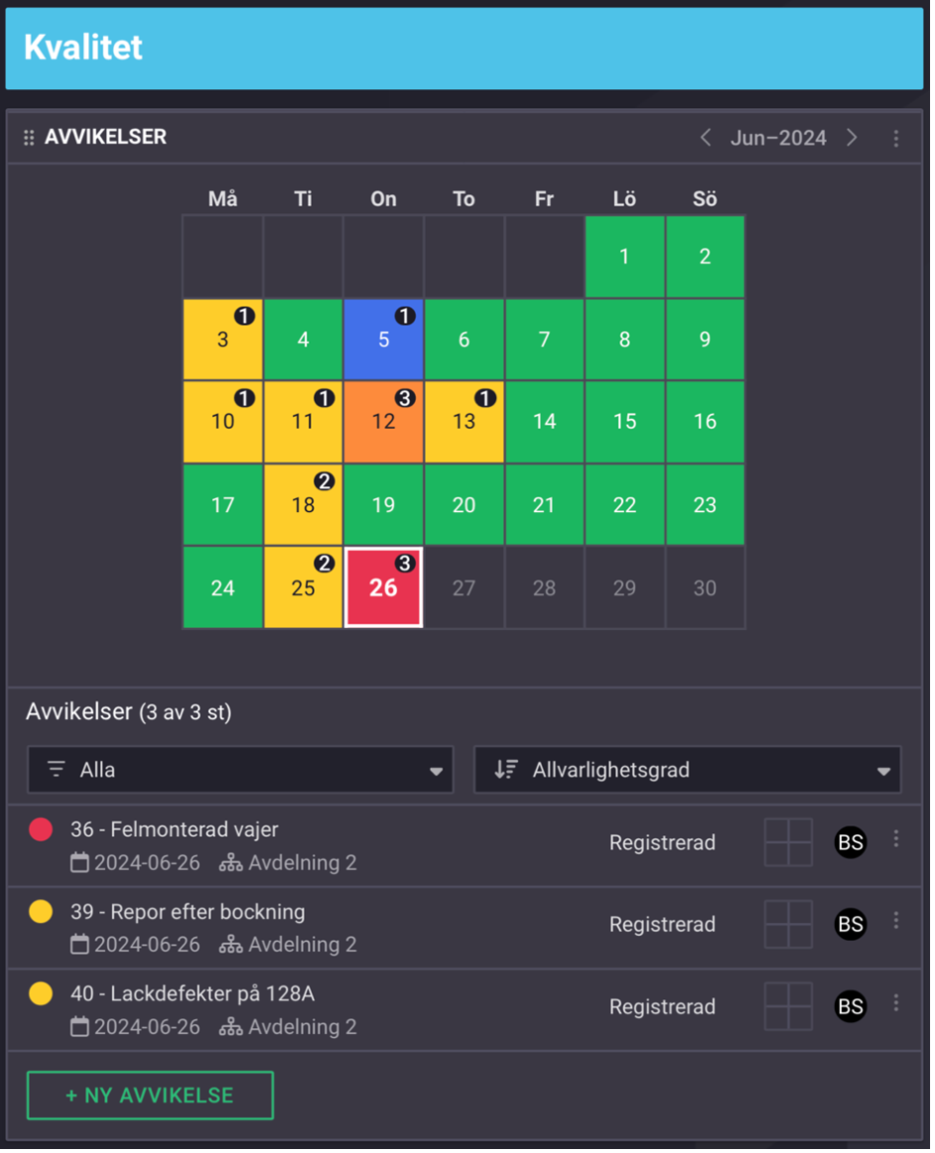This screenshot has height=1153, width=935.
Task: Expand the Alla filter dropdown
Action: coord(241,770)
